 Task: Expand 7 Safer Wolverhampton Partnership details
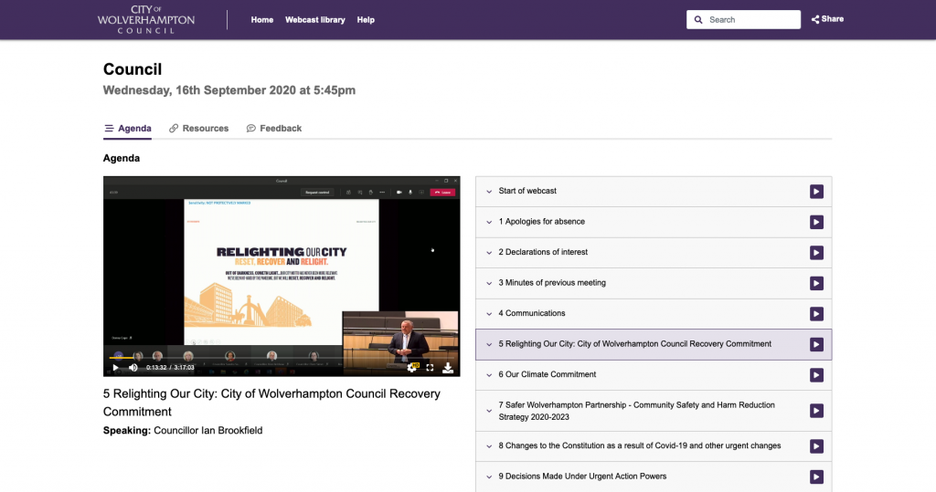[x=489, y=411]
